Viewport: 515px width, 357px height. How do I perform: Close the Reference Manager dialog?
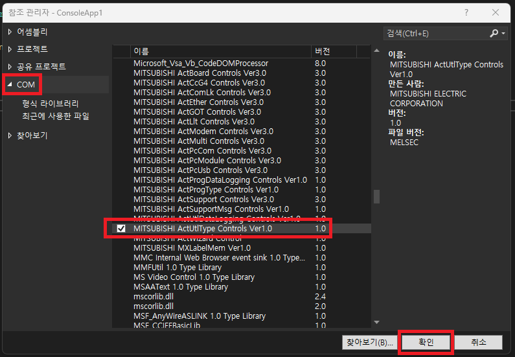[x=496, y=12]
